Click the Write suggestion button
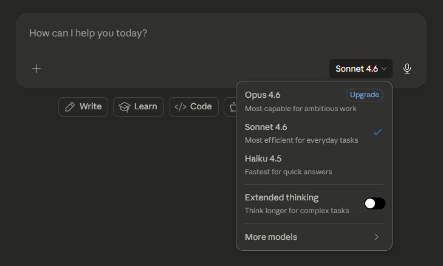The width and height of the screenshot is (443, 266). pyautogui.click(x=83, y=107)
